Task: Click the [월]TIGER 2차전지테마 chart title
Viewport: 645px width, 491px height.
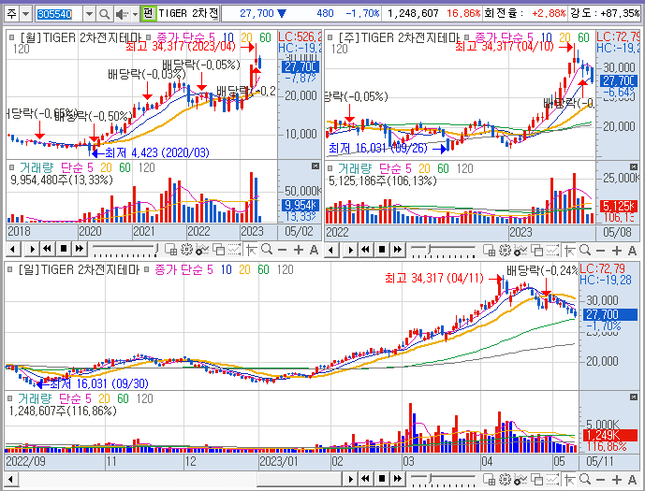Action: click(80, 37)
